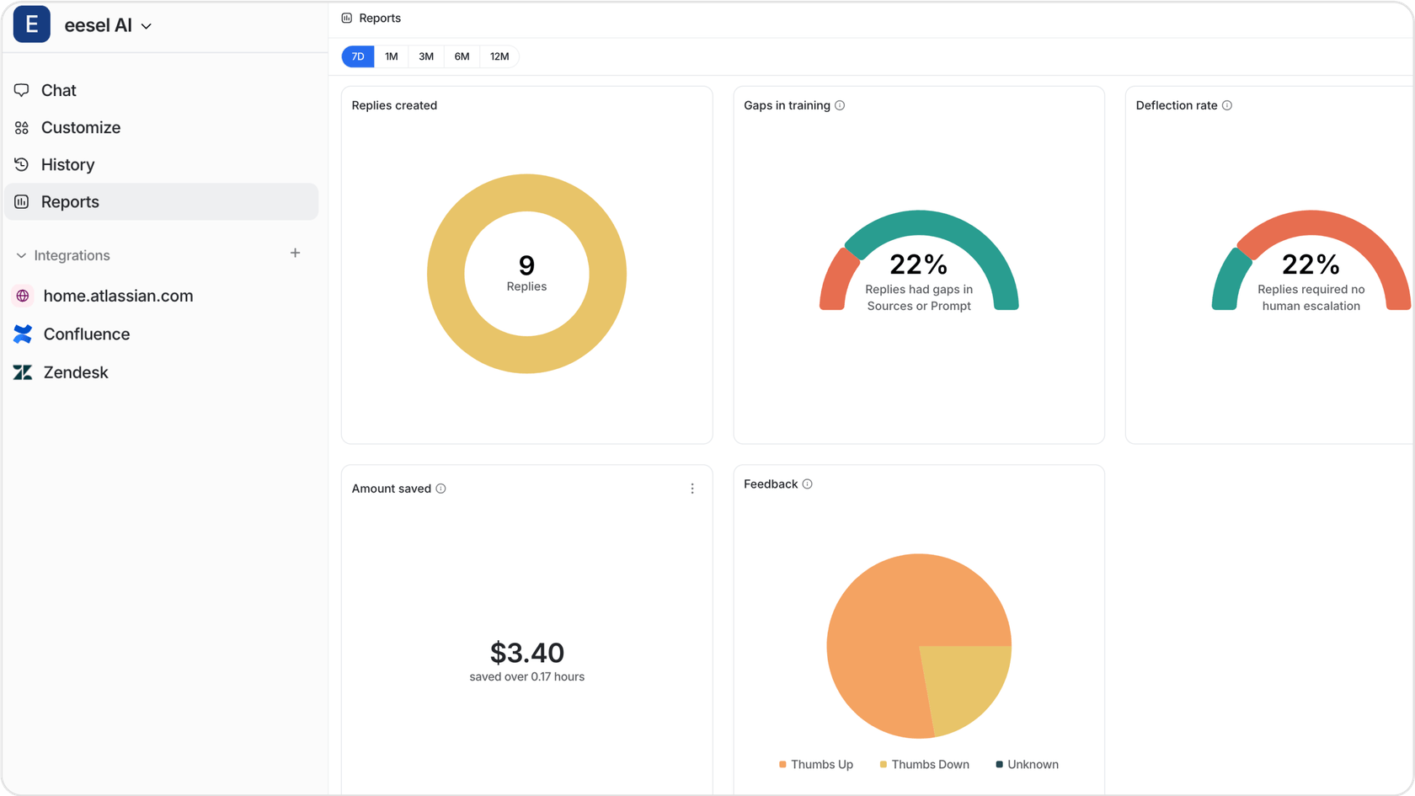
Task: Select the 7D time range
Action: click(x=358, y=56)
